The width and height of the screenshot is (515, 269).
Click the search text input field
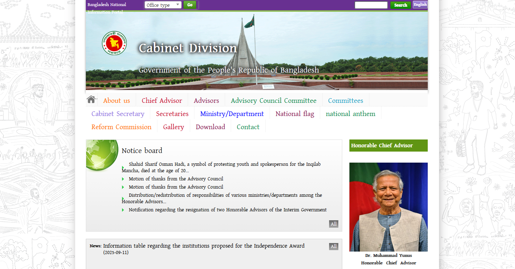(371, 5)
